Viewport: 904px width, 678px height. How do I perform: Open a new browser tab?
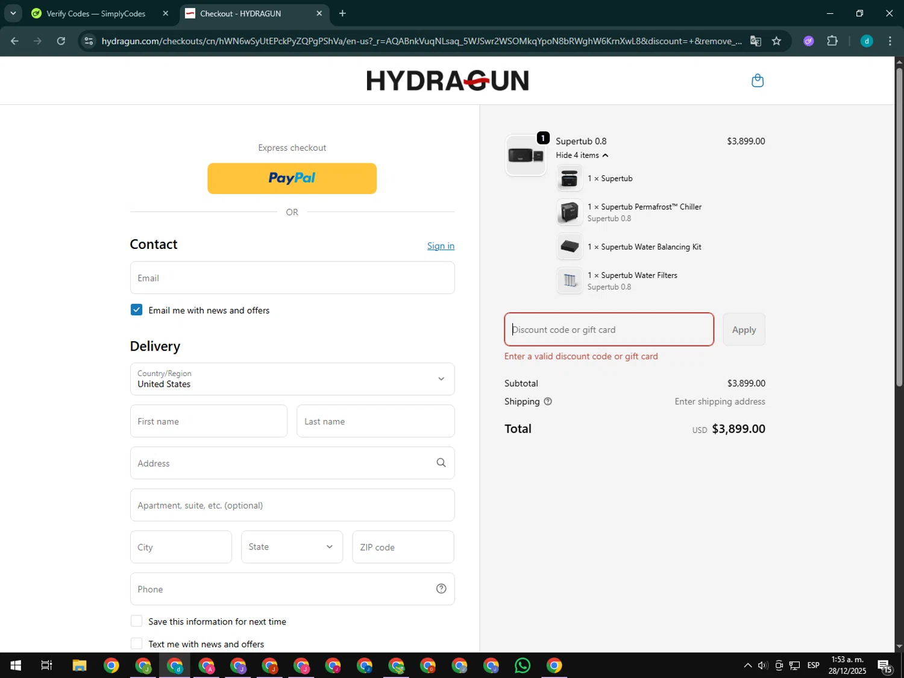pos(342,13)
